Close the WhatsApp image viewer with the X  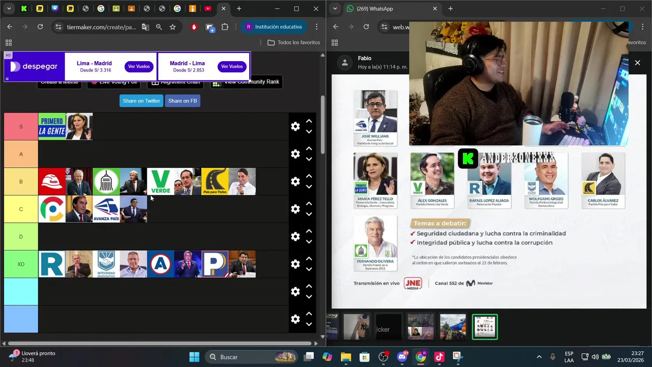pos(637,63)
